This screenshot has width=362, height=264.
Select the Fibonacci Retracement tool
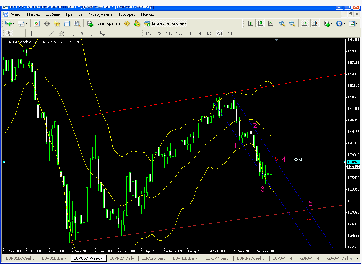coord(72,33)
